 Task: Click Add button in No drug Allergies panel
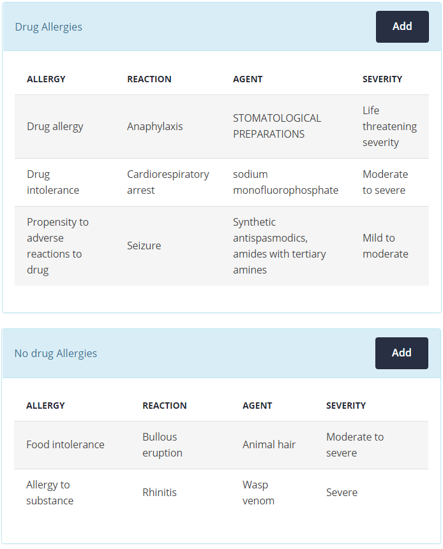tap(401, 353)
